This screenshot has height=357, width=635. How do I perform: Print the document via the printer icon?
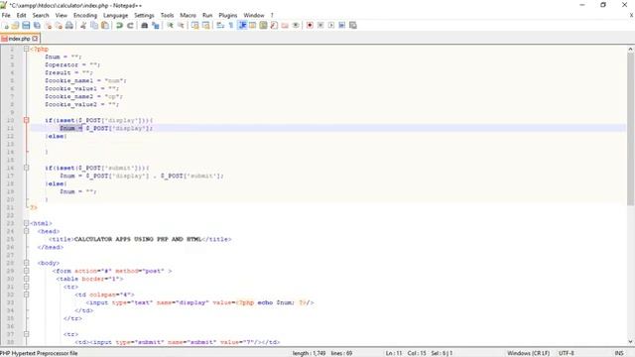pos(69,26)
